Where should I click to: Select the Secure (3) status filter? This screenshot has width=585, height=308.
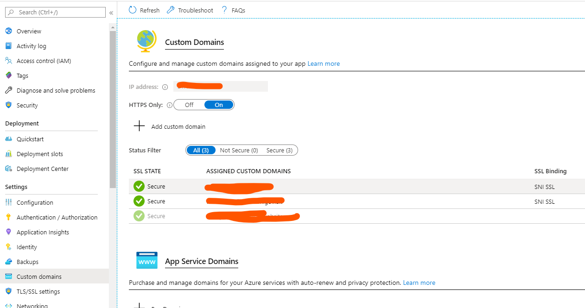pyautogui.click(x=280, y=150)
